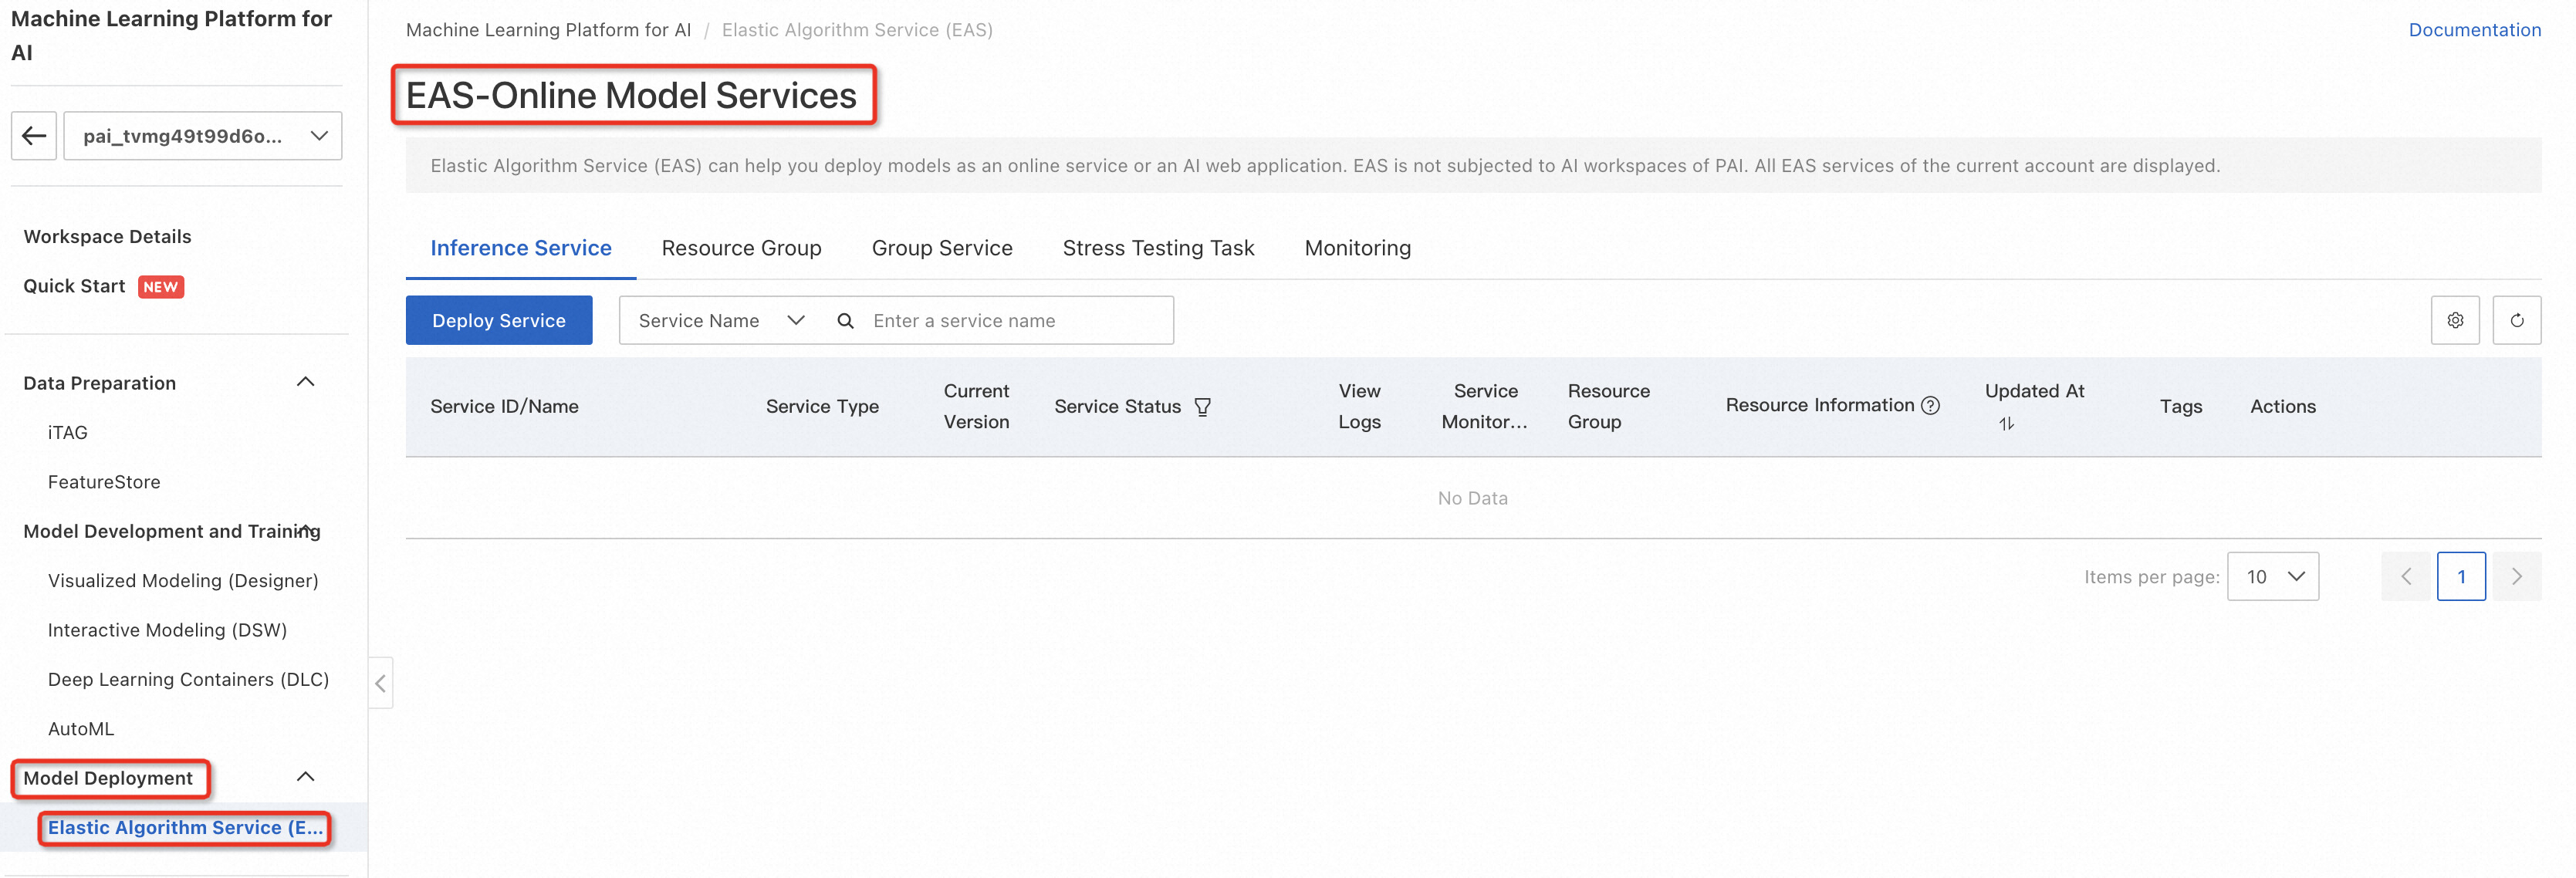
Task: Open AutoML in the sidebar
Action: 81,729
